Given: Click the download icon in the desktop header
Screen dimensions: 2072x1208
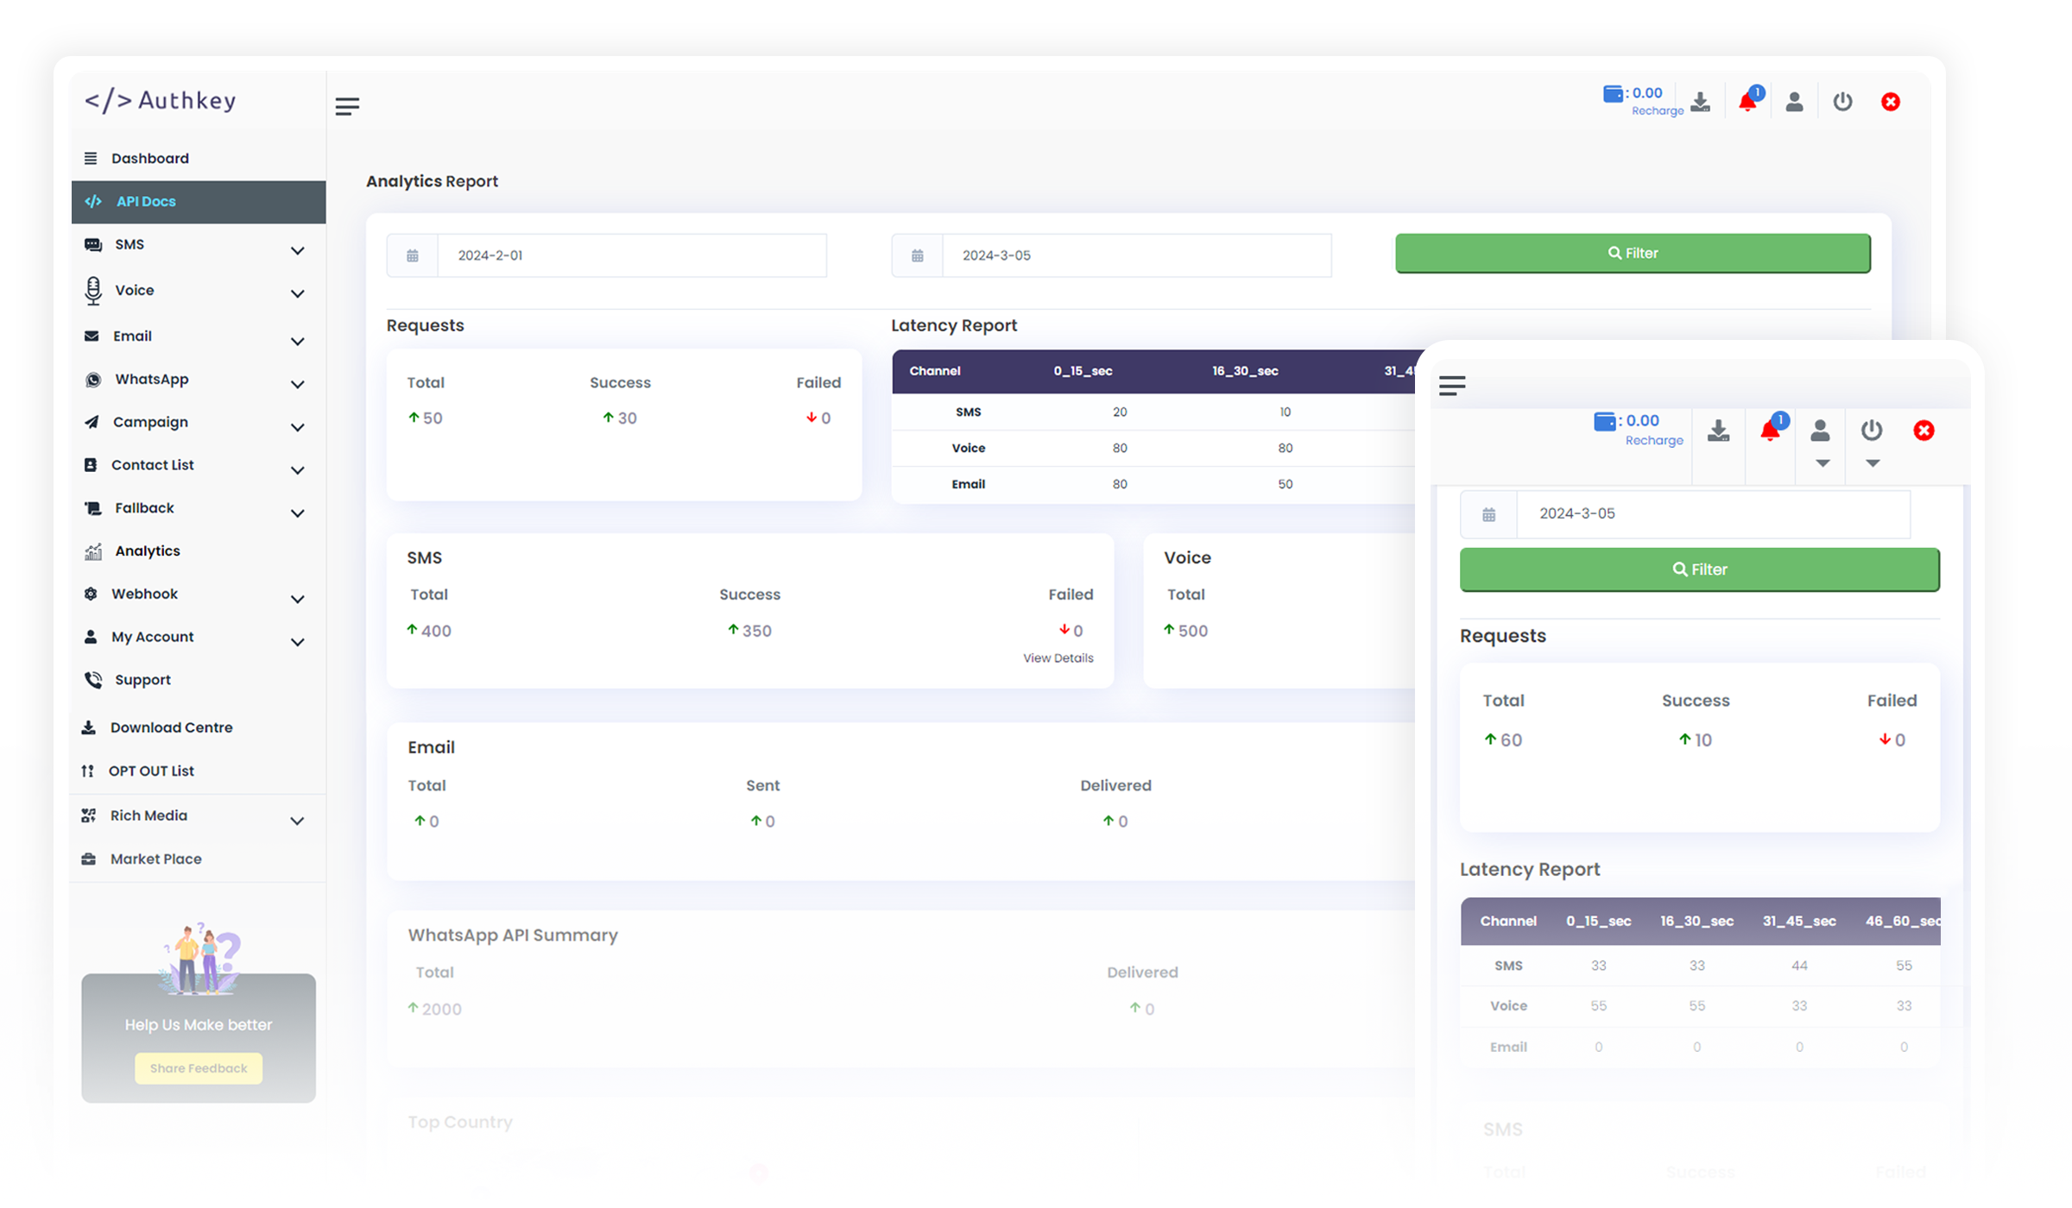Looking at the screenshot, I should coord(1700,102).
